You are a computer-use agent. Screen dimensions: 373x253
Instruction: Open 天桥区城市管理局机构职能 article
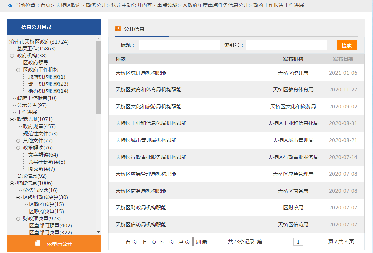[x=146, y=140]
